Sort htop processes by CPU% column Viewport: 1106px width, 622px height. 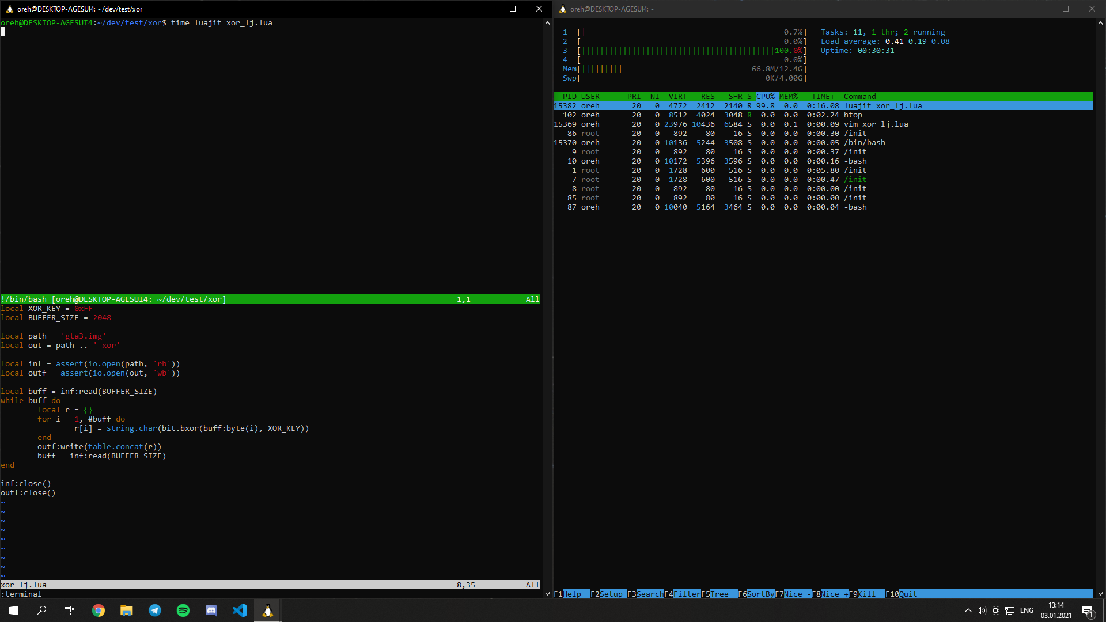(x=766, y=97)
